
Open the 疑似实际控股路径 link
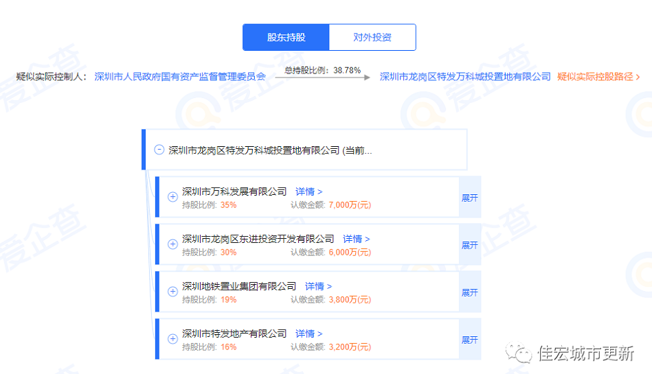point(598,77)
